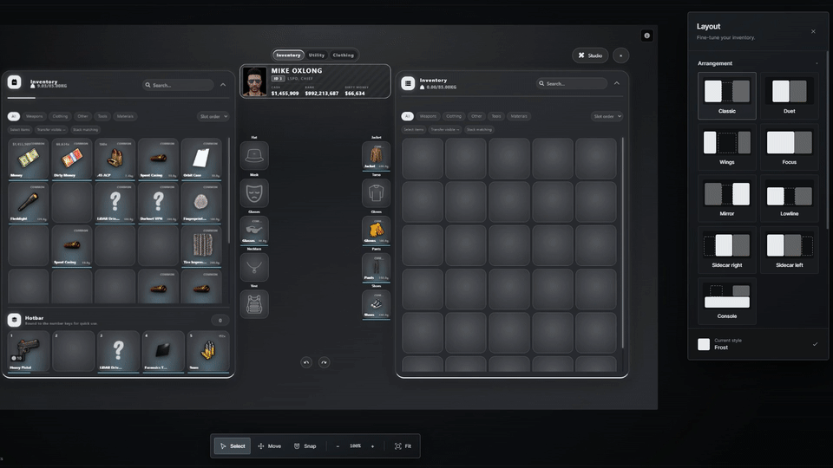Select the equipped Glasses slot
The image size is (833, 468).
coord(254,231)
